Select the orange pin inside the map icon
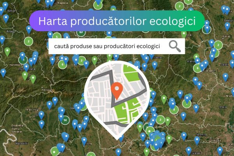The height and width of the screenshot is (156, 234). [116, 90]
